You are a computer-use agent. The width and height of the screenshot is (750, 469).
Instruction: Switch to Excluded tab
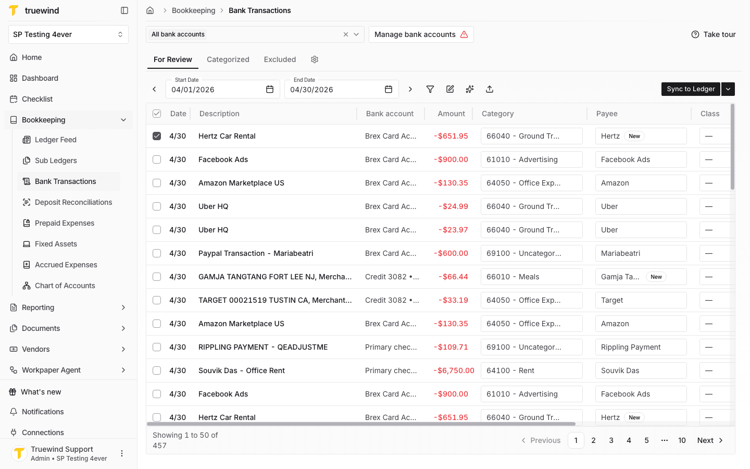(280, 59)
